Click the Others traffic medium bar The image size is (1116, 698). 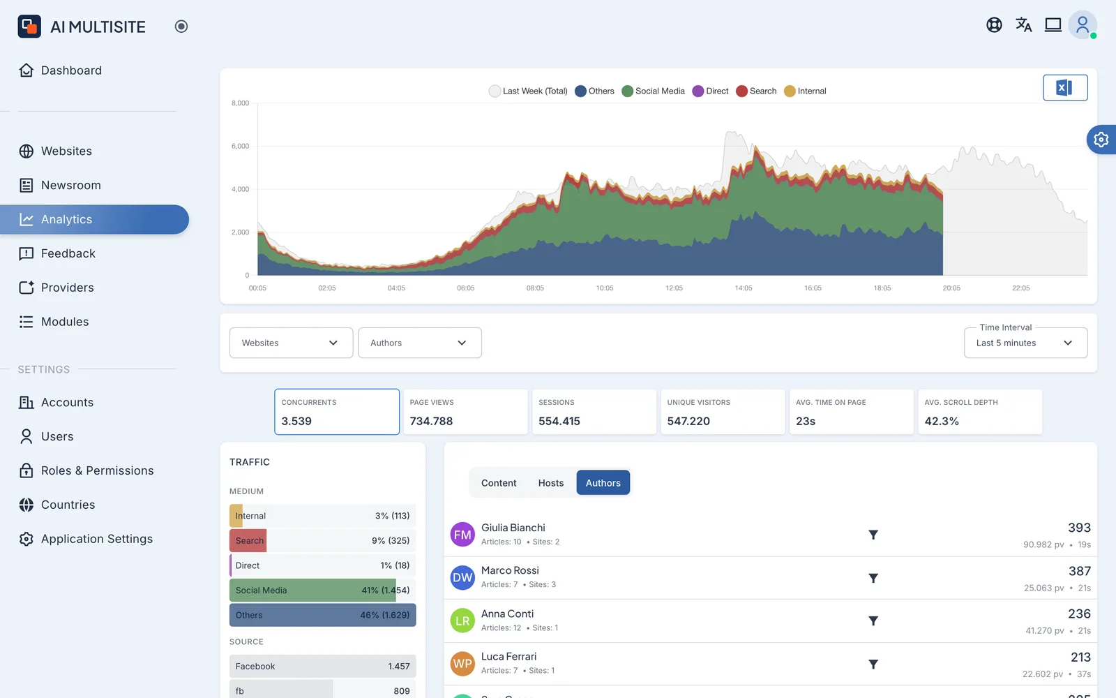(323, 615)
